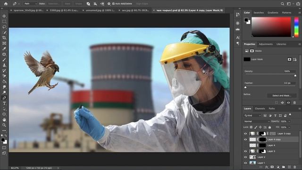Hide Layer 3 copy visibility eye
Viewport: 302px width, 170px height.
point(245,134)
